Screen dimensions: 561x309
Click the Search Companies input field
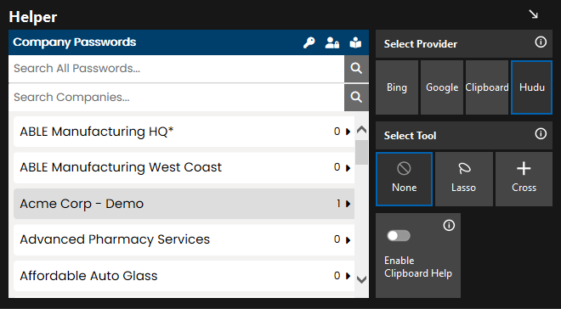tap(177, 97)
